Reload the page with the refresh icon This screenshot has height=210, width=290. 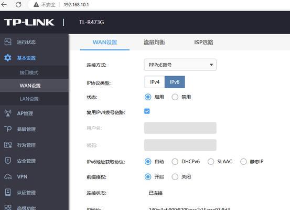[x=18, y=4]
